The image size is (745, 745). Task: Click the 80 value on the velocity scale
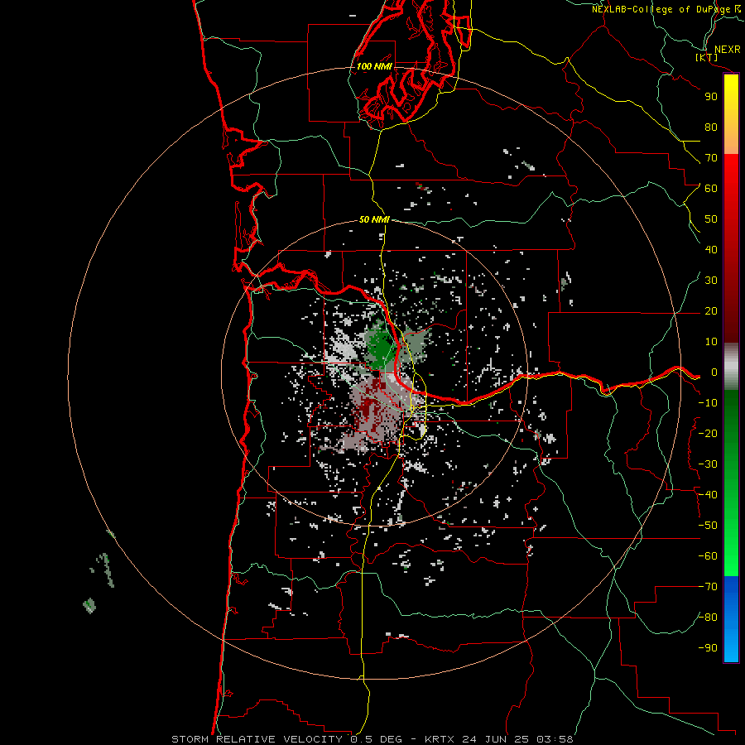coord(711,127)
